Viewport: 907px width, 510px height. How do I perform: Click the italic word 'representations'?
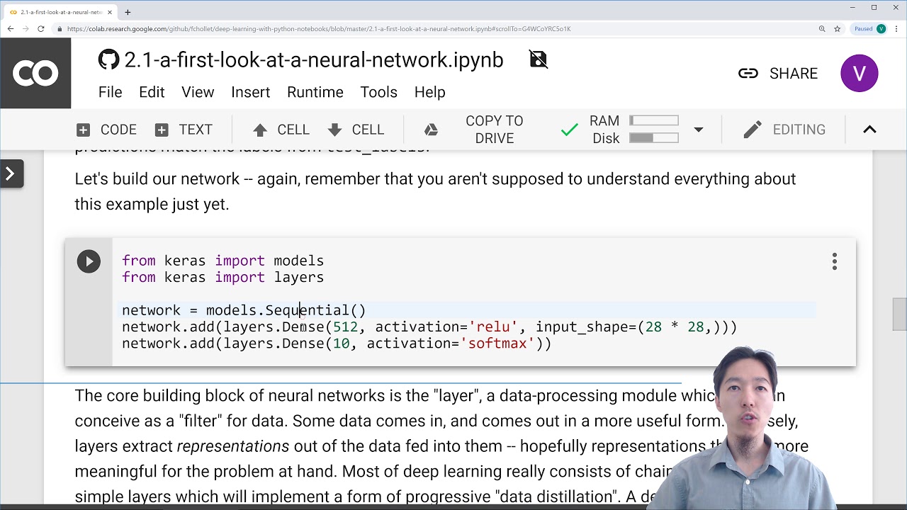point(232,446)
